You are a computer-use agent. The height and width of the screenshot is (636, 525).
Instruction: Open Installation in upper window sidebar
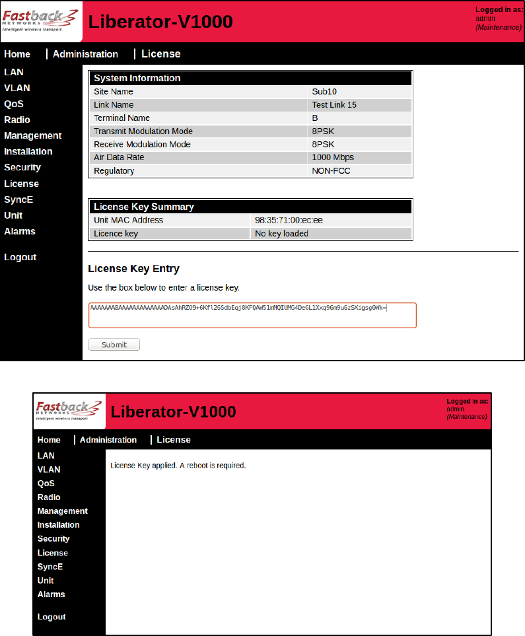(28, 151)
